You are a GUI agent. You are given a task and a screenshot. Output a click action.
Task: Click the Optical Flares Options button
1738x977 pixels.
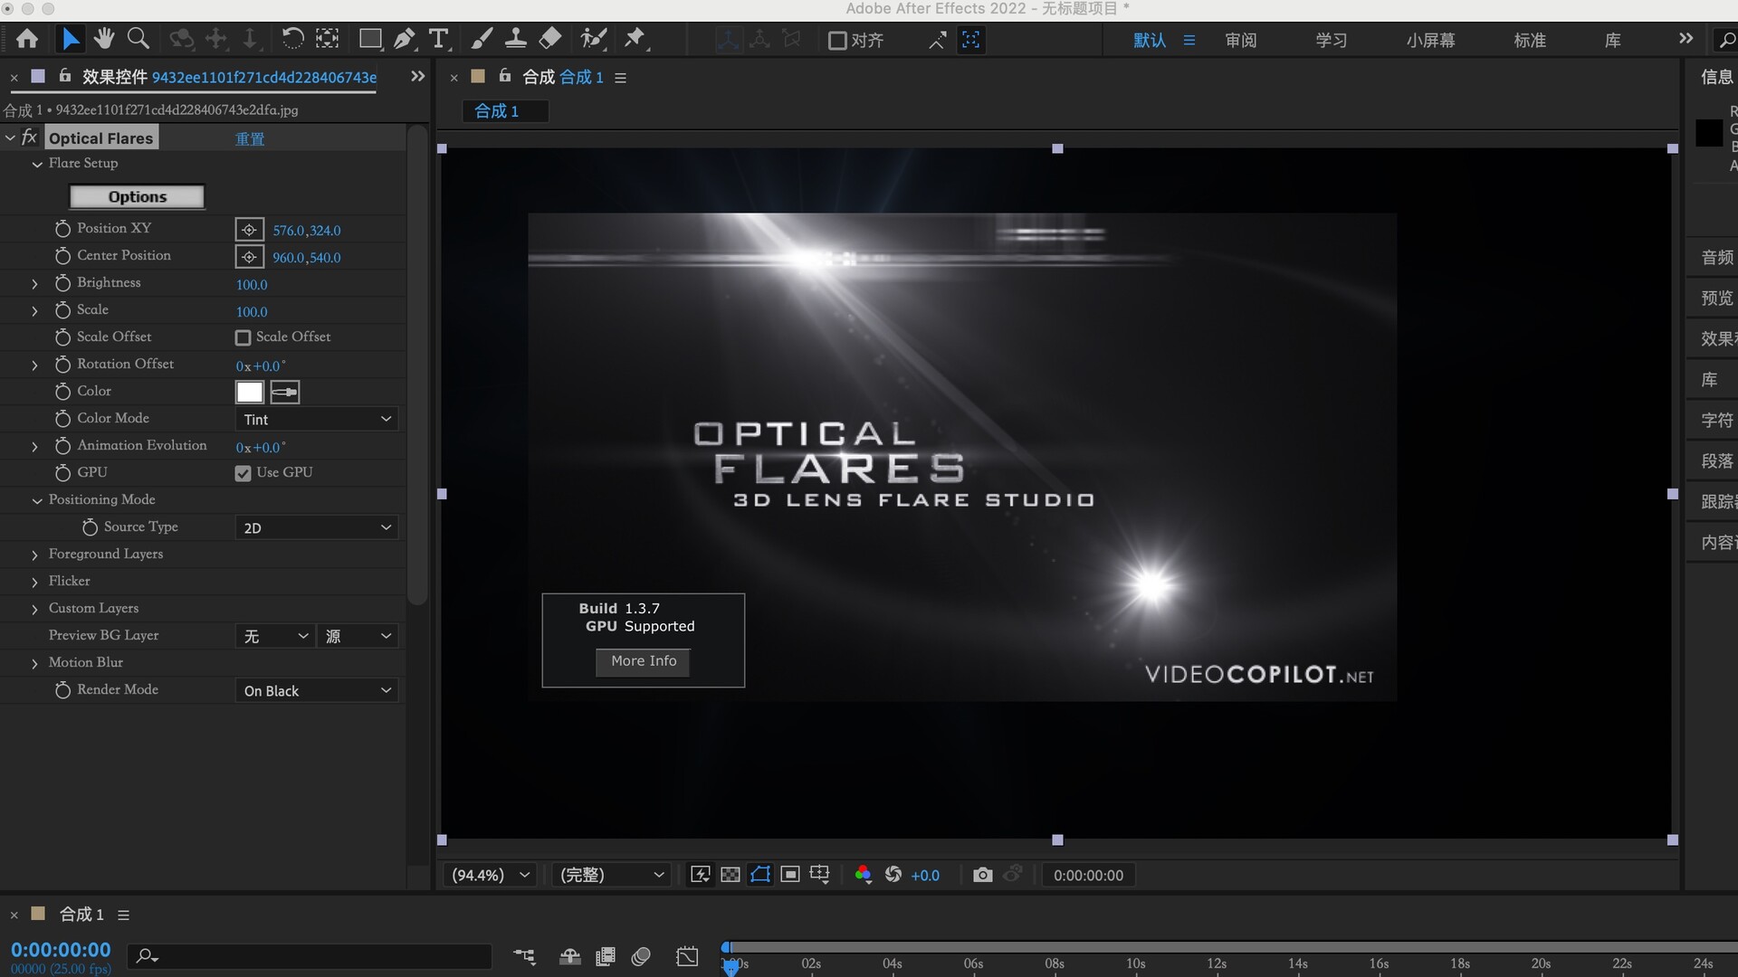coord(137,196)
